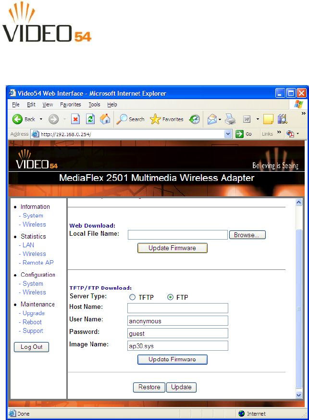Select the FTP server type
The width and height of the screenshot is (309, 420).
(x=170, y=297)
